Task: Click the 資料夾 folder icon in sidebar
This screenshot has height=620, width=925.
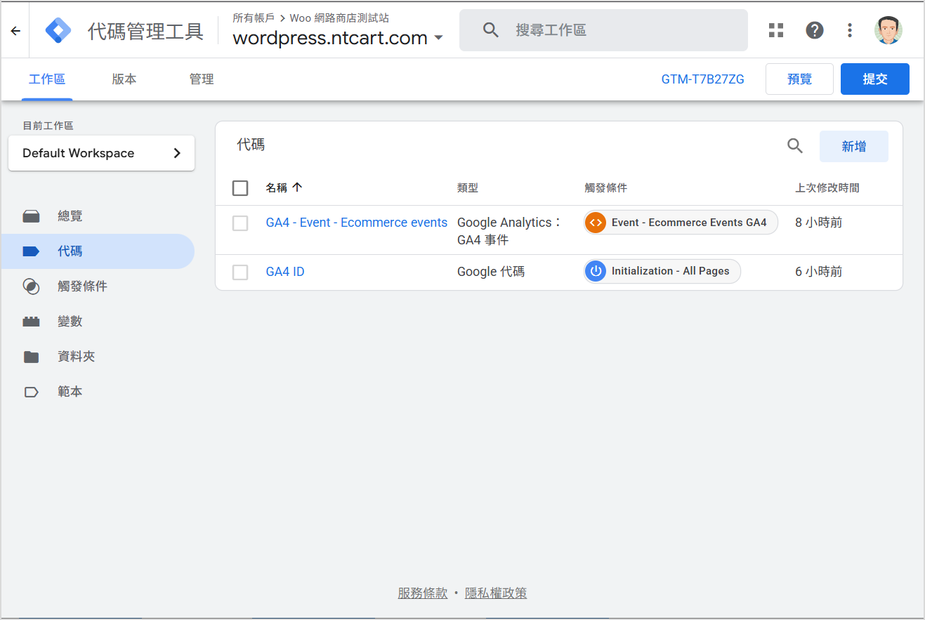Action: [x=31, y=357]
